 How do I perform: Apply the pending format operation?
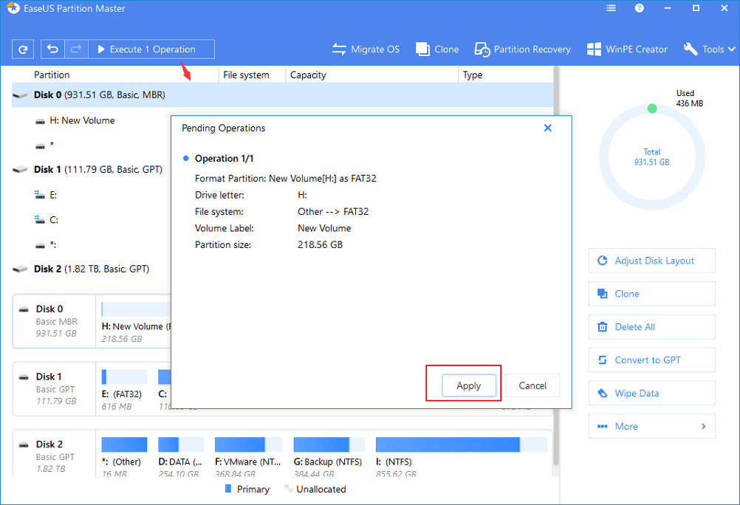(469, 385)
